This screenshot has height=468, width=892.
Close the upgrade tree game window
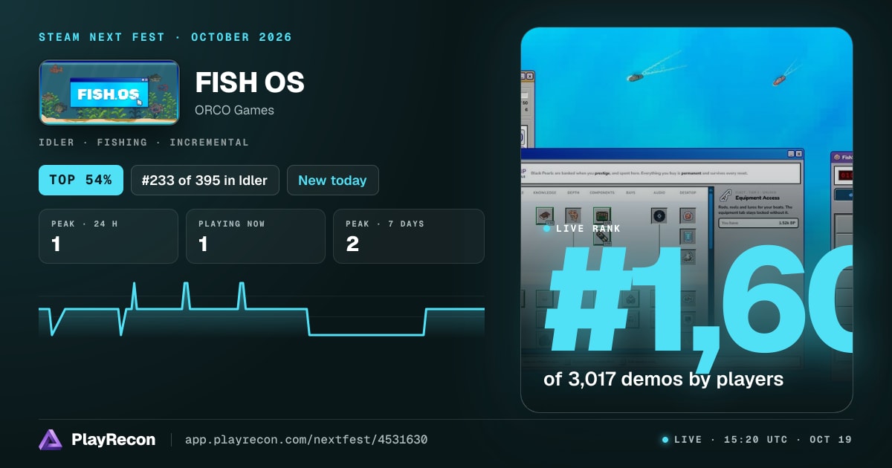(799, 154)
